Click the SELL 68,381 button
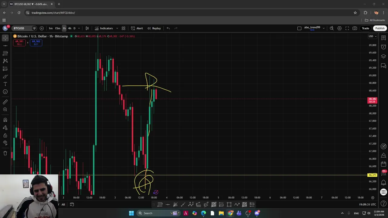The image size is (388, 218). point(19,43)
